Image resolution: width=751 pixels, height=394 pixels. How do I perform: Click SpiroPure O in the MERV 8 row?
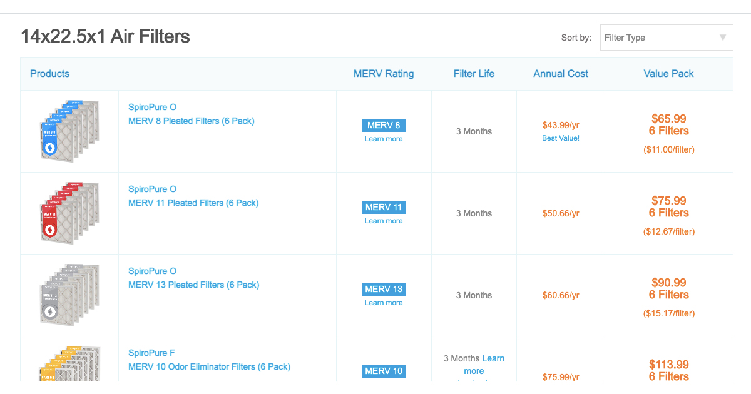(x=153, y=107)
